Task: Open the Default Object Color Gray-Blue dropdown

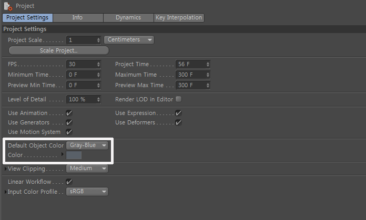Action: pos(87,145)
